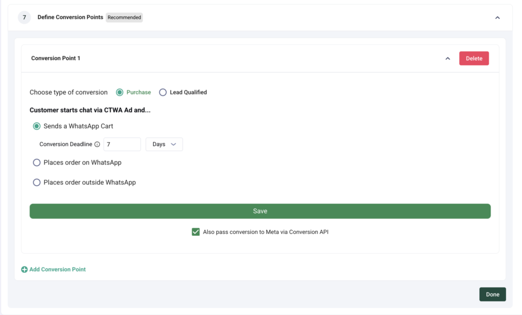Choose Places order outside WhatsApp option
This screenshot has width=522, height=315.
(37, 182)
